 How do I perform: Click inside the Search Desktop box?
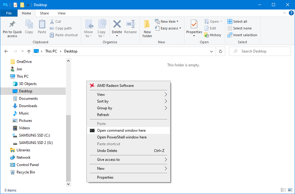point(260,51)
